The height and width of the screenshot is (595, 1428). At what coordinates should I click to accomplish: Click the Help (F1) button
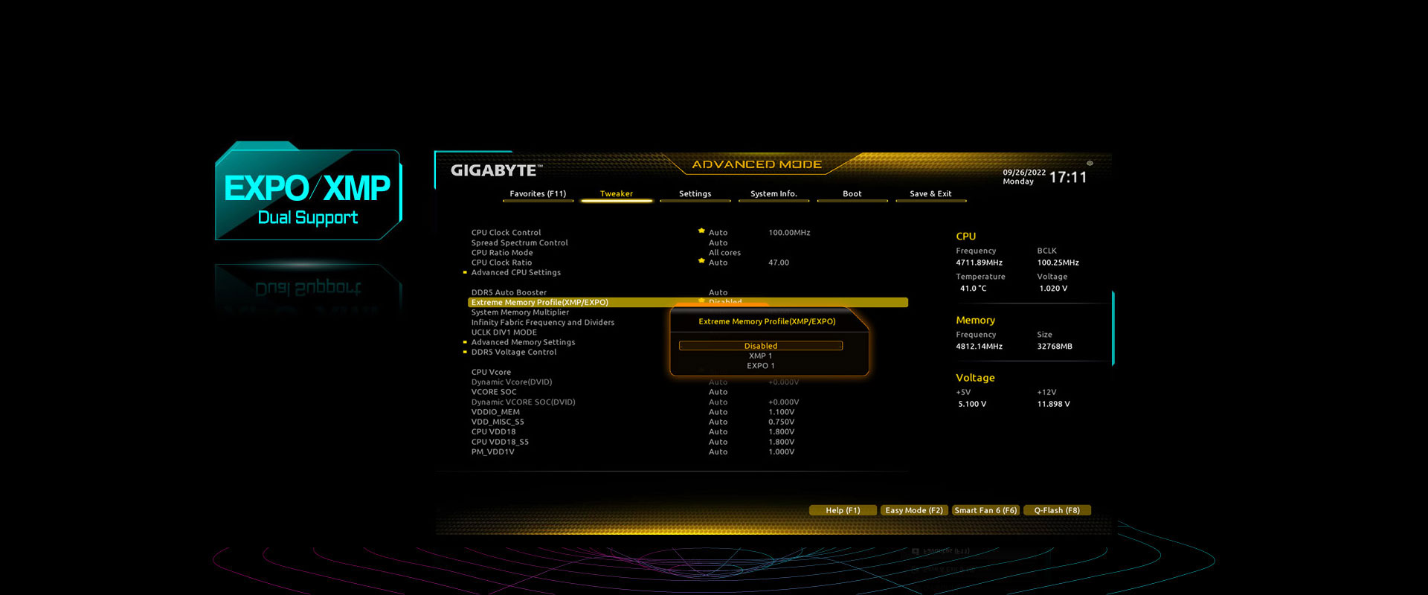(843, 510)
